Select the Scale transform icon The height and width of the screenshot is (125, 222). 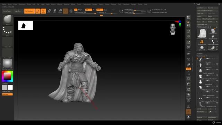click(x=55, y=11)
